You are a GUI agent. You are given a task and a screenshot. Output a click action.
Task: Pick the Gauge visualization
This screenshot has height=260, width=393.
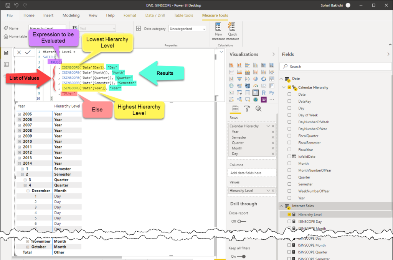(x=255, y=86)
